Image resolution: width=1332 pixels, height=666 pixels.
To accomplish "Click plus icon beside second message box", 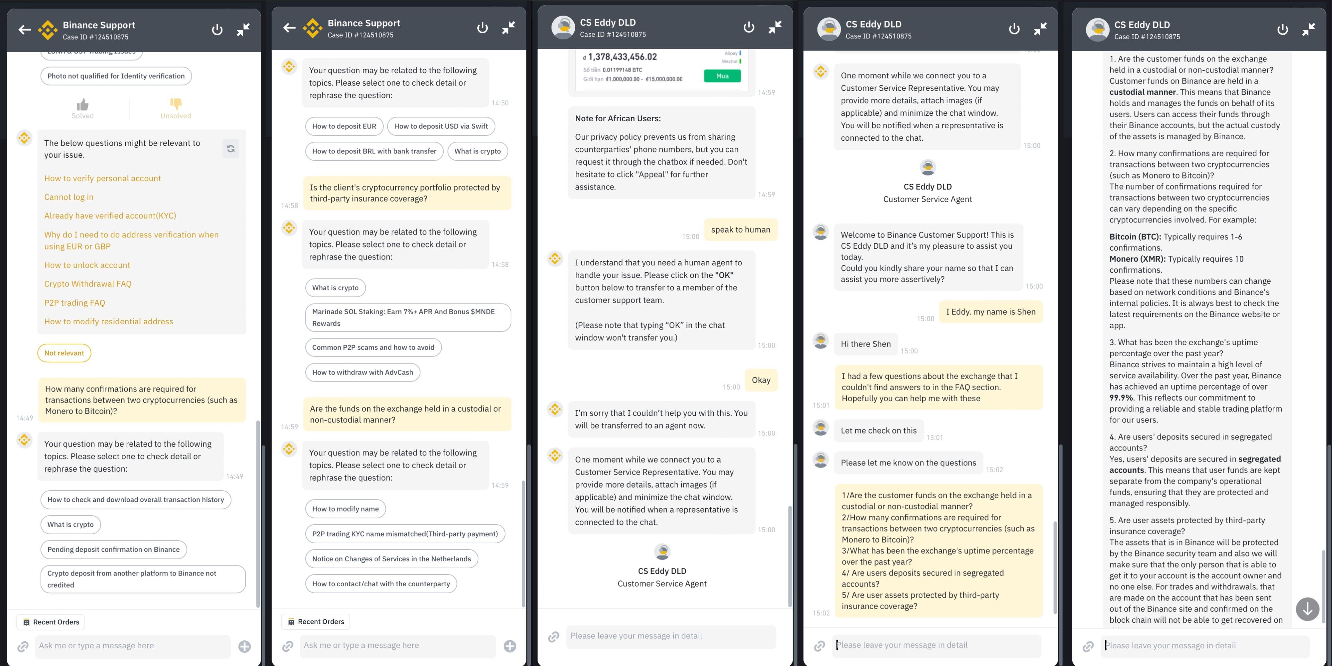I will pos(510,646).
